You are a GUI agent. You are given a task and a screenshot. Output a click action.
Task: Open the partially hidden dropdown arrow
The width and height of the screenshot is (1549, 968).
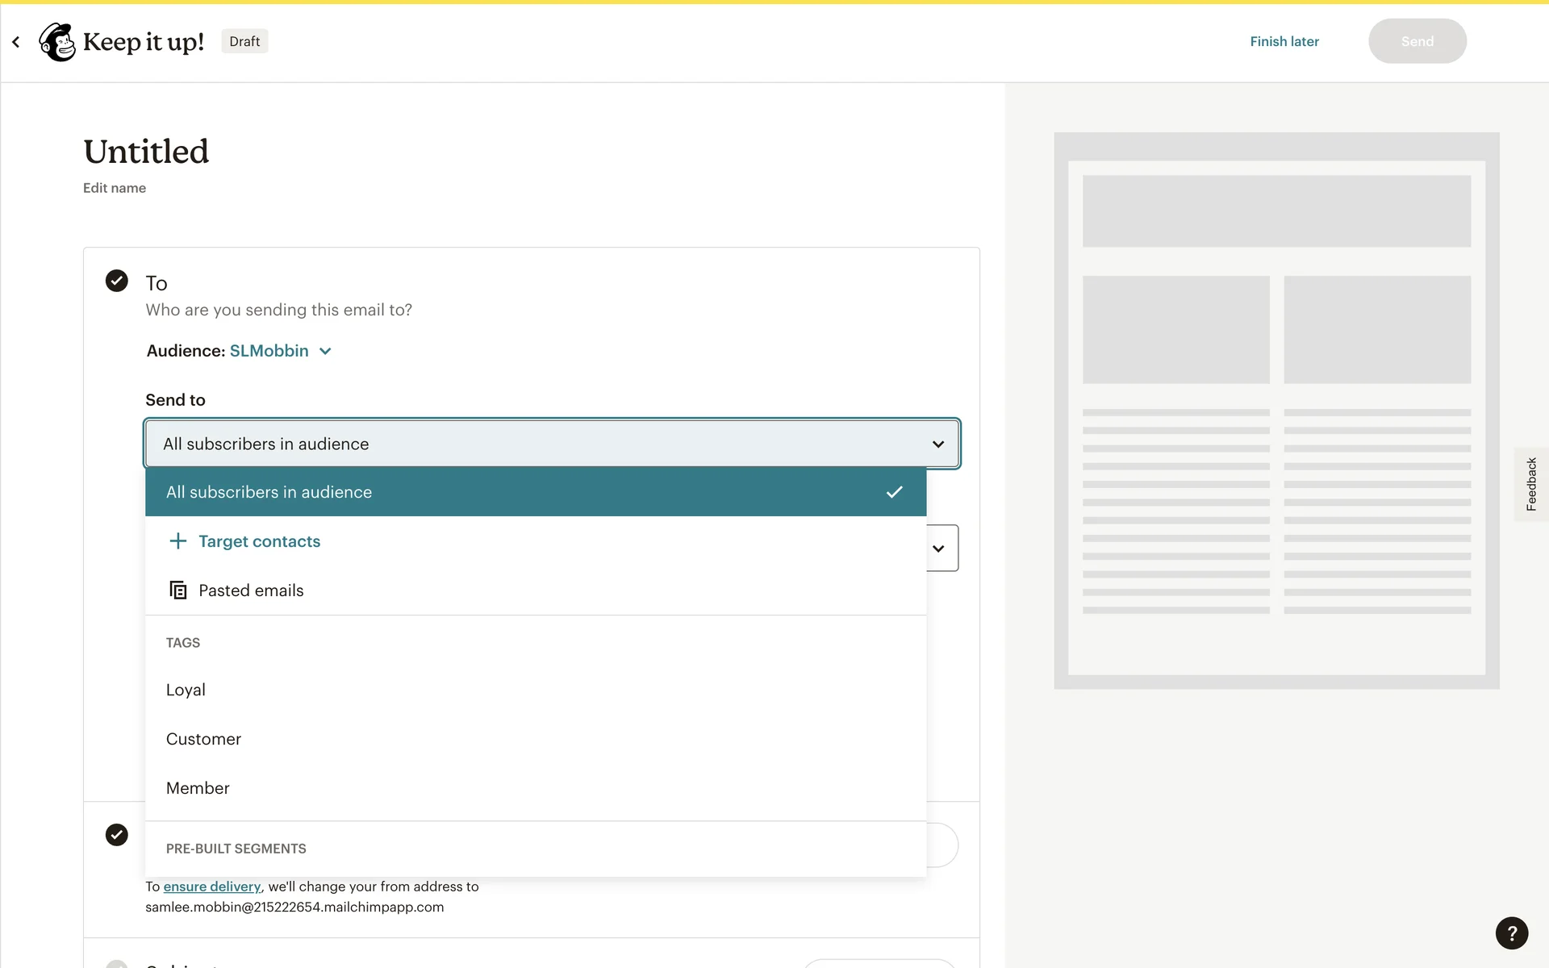click(x=939, y=549)
